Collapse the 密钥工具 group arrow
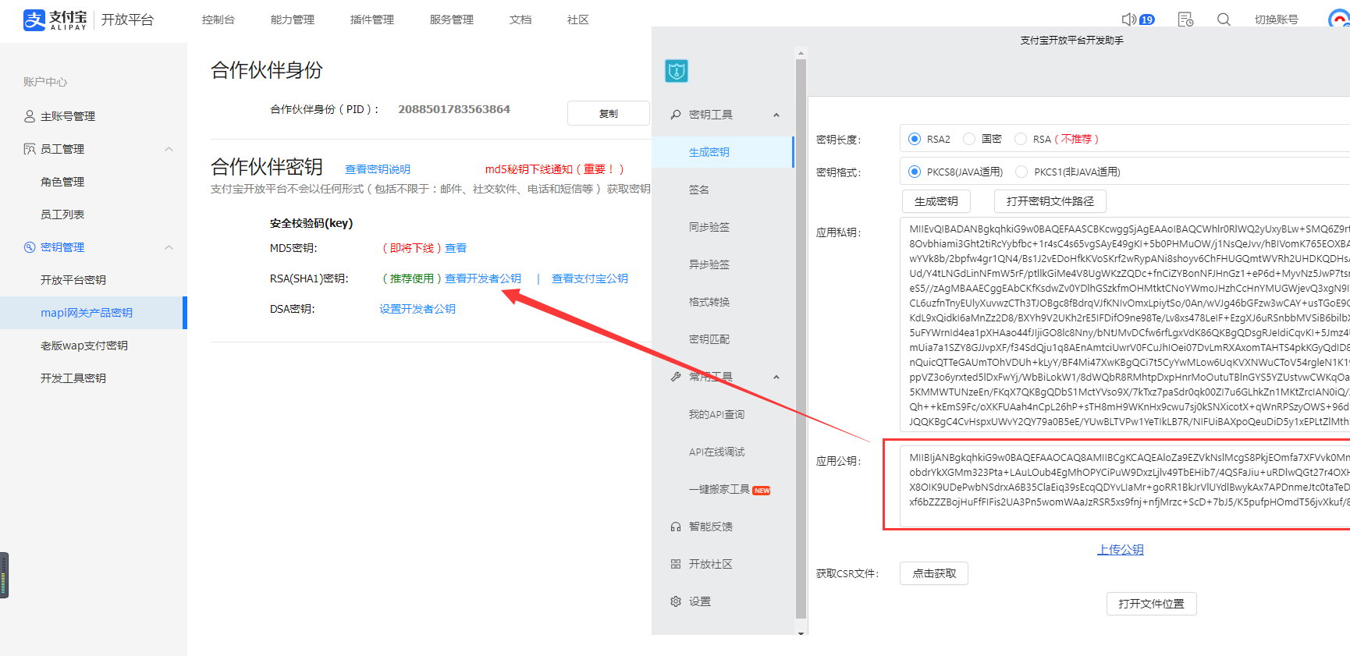Viewport: 1350px width, 656px height. point(776,115)
